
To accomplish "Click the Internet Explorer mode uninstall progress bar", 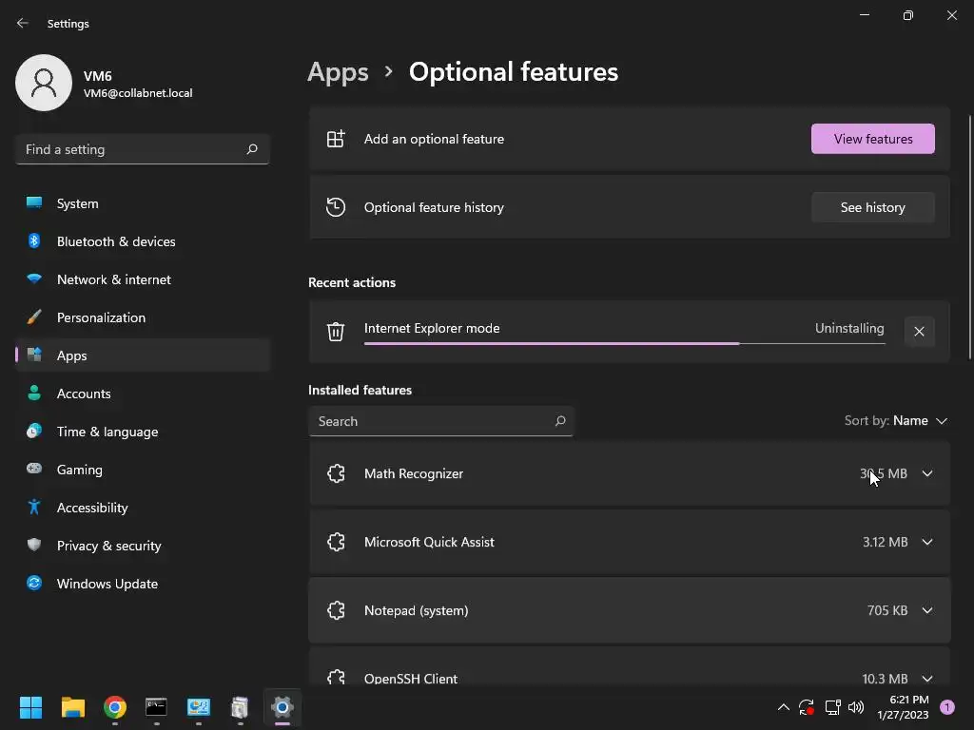I will pos(624,343).
